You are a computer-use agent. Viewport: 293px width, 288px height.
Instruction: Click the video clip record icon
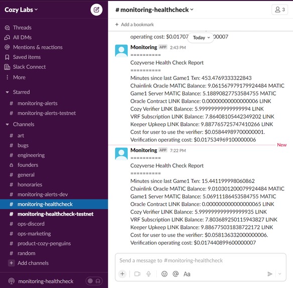(137, 274)
